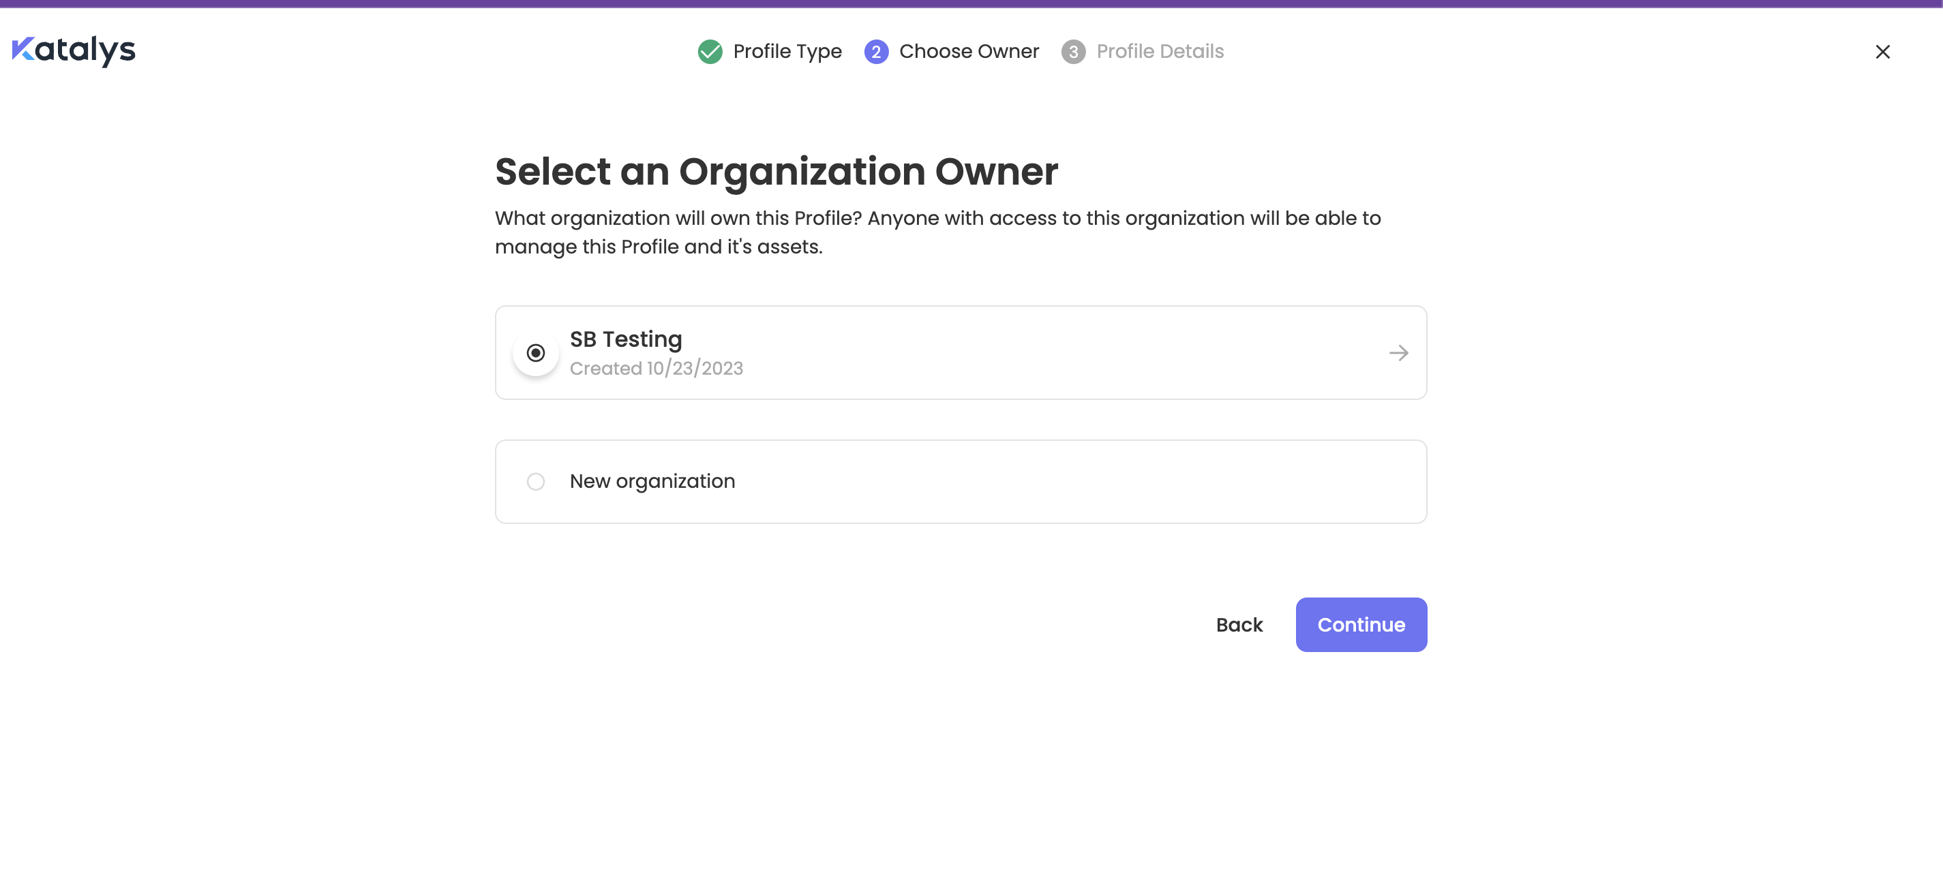Click the green Profile Type checkmark icon

pos(709,51)
